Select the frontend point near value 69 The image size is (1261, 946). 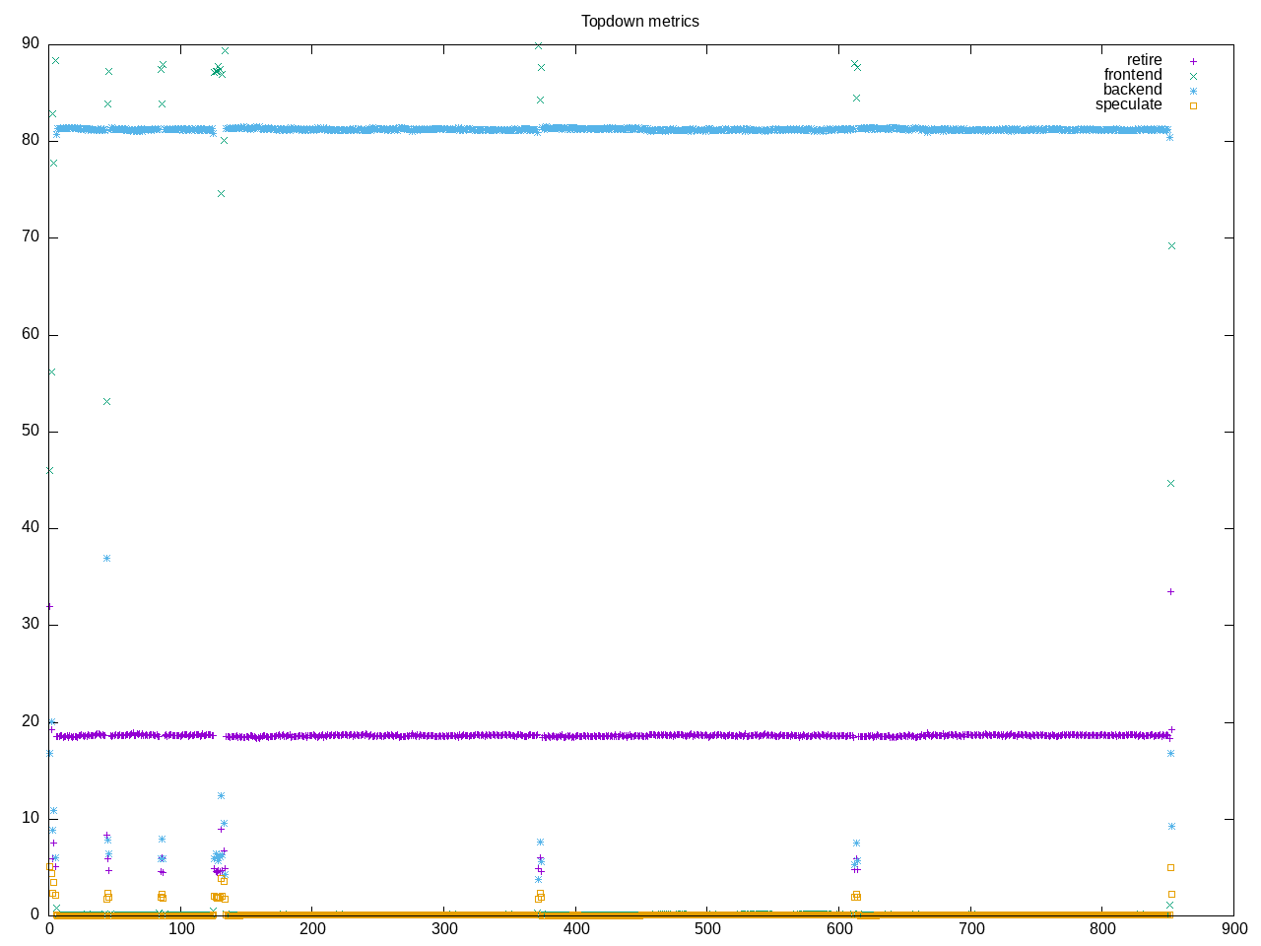pyautogui.click(x=1171, y=245)
